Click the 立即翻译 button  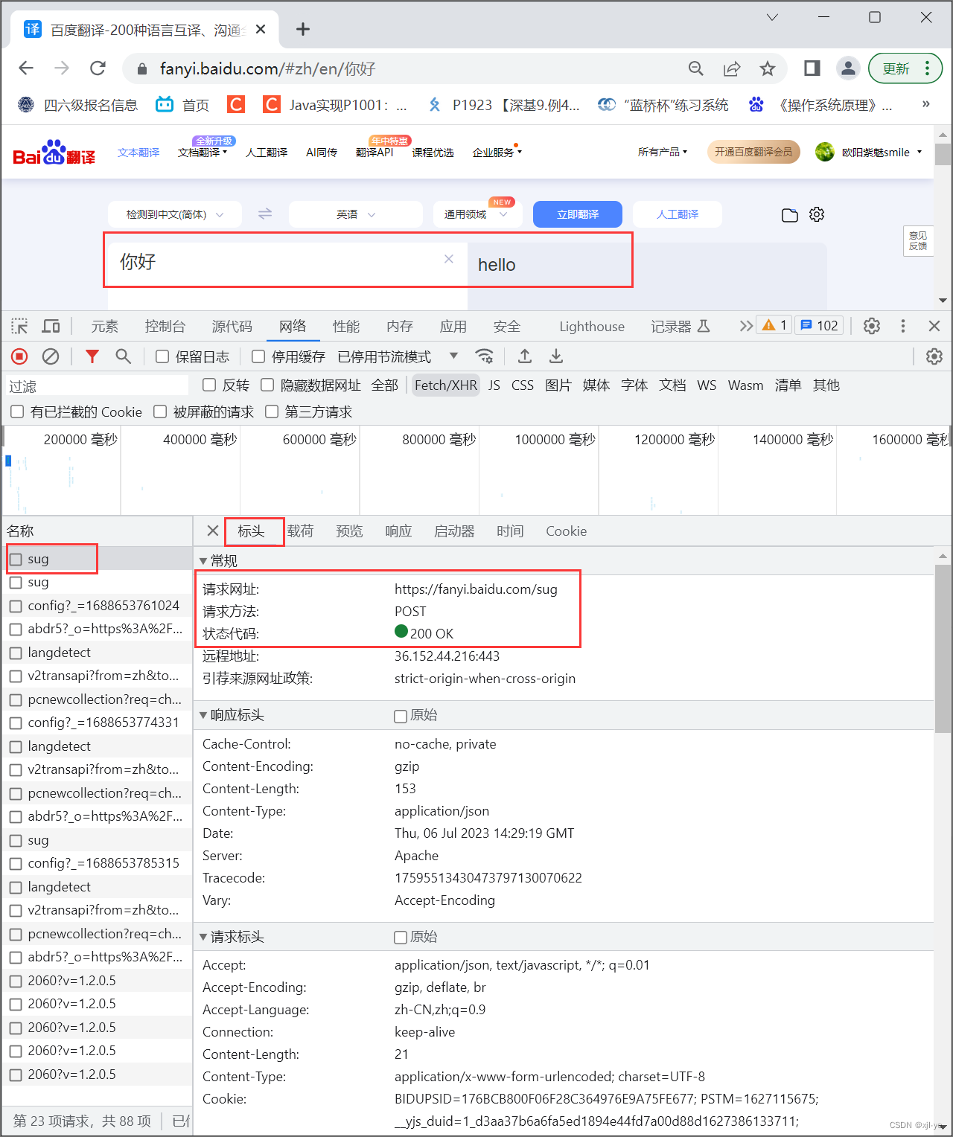tap(578, 214)
